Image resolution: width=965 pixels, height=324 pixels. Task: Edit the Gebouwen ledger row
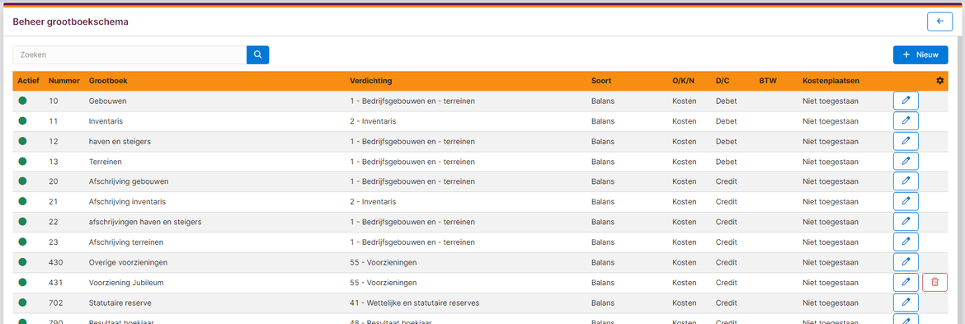pyautogui.click(x=906, y=101)
